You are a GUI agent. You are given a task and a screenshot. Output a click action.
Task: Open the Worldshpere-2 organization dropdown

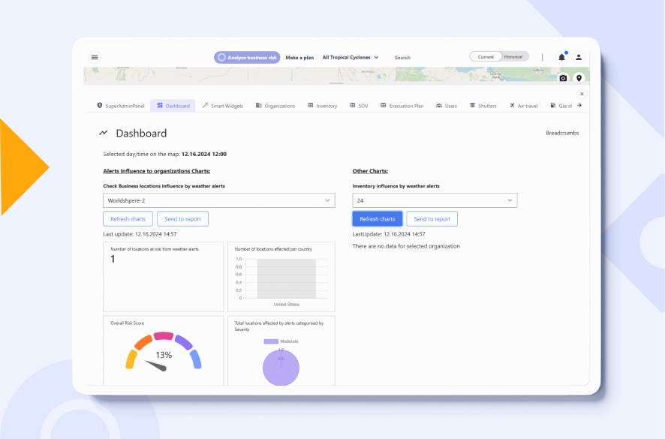[218, 200]
